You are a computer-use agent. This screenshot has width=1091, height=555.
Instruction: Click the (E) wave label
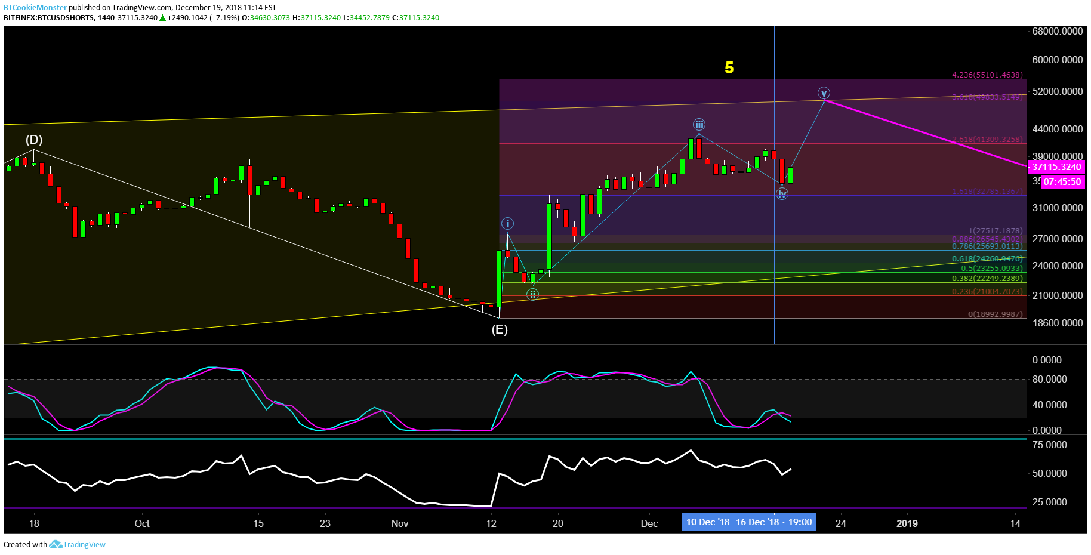(x=500, y=329)
